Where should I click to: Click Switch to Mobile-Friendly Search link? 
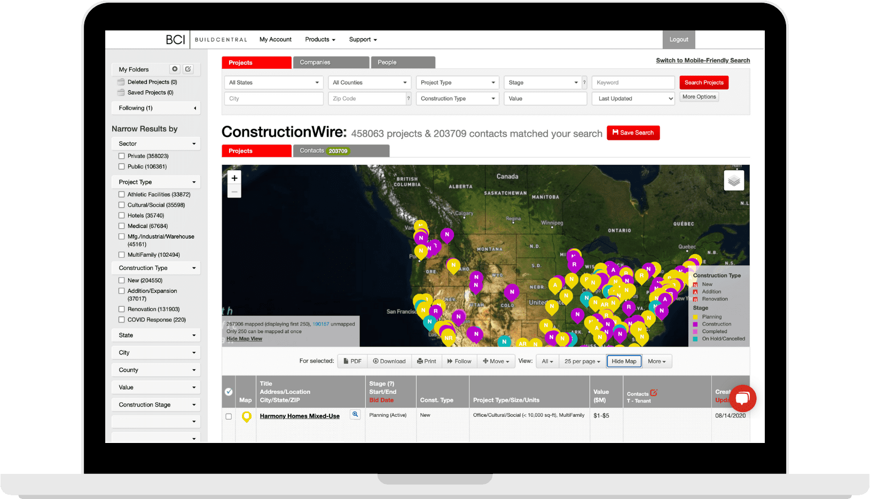coord(703,60)
